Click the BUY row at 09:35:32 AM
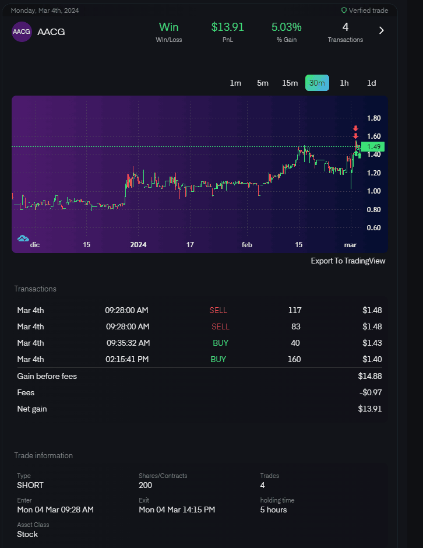The height and width of the screenshot is (548, 423). click(x=199, y=343)
